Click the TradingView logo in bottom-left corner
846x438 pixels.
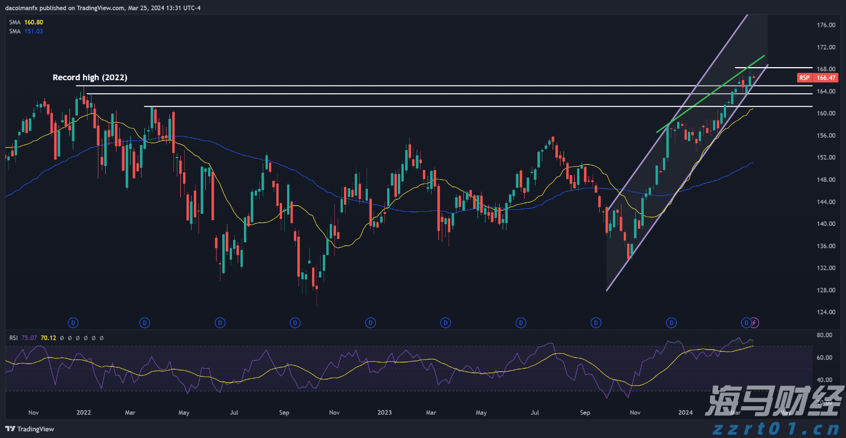tap(30, 429)
